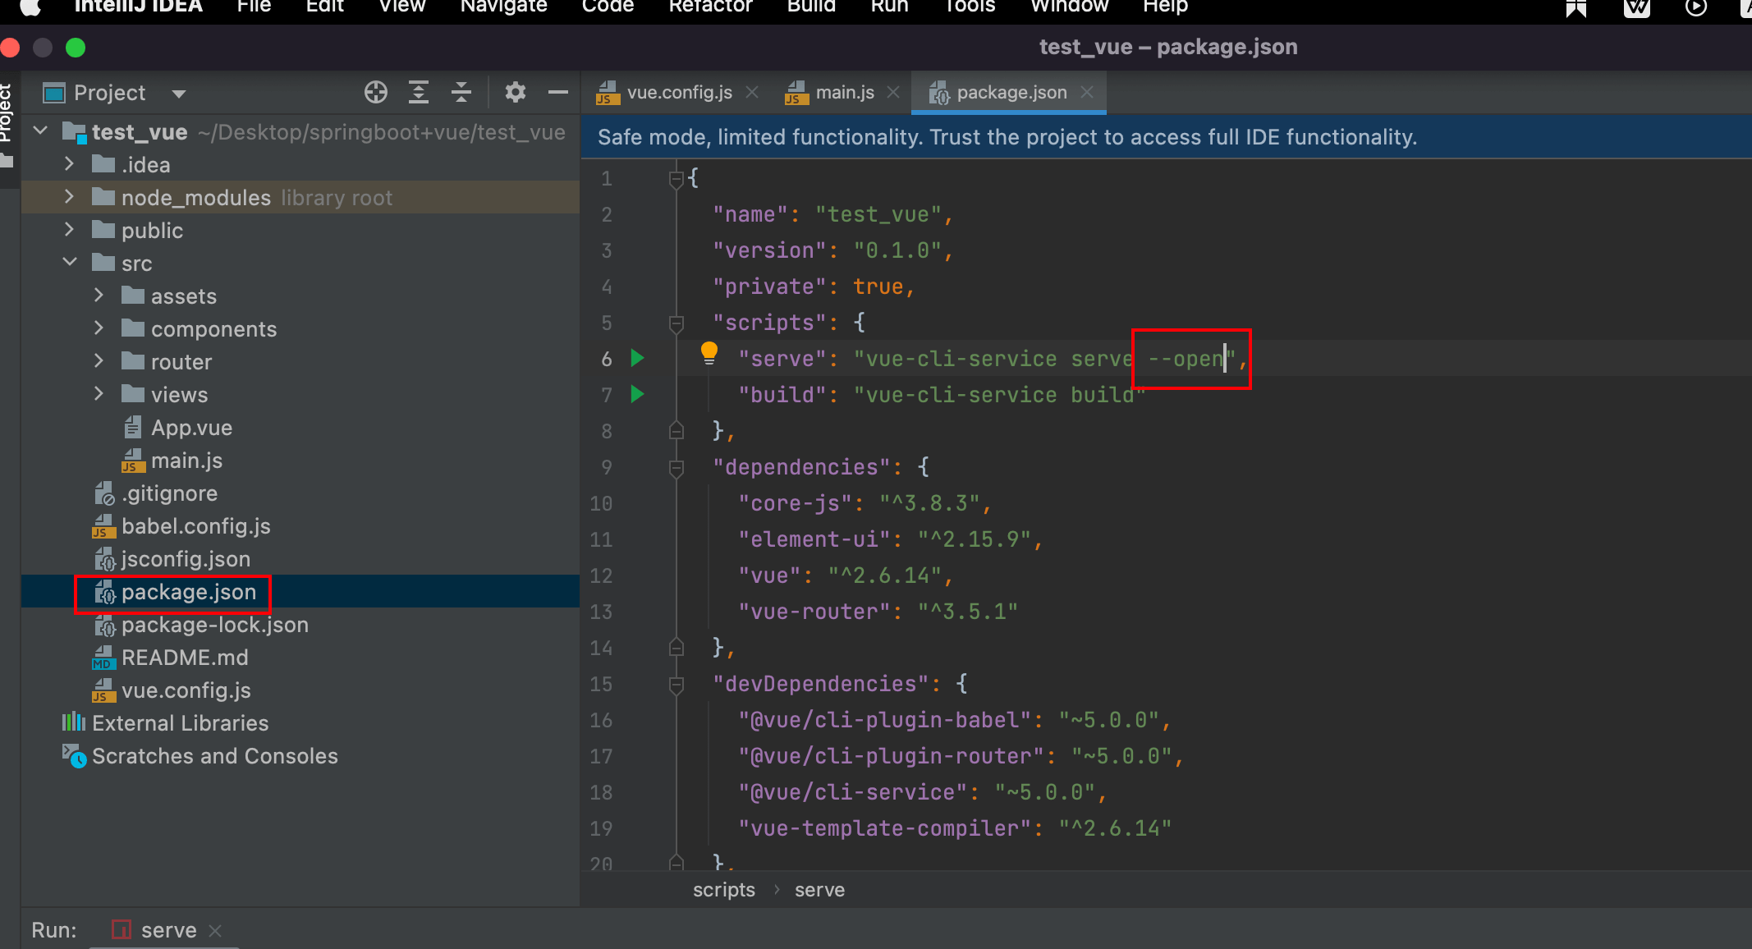Open the Project view dropdown arrow
The height and width of the screenshot is (949, 1752).
pos(178,94)
